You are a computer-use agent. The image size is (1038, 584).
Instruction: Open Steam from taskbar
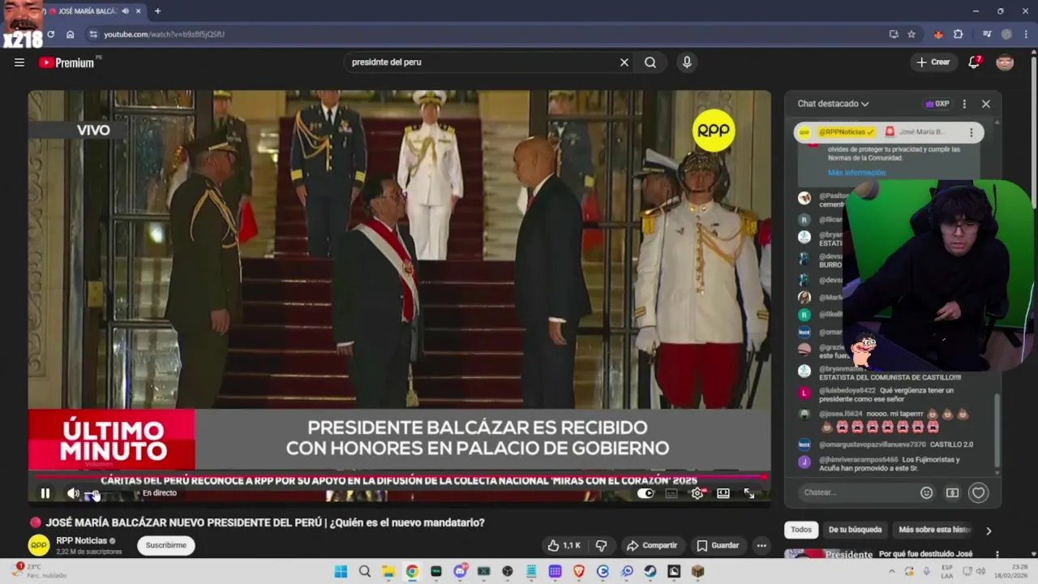pyautogui.click(x=650, y=572)
